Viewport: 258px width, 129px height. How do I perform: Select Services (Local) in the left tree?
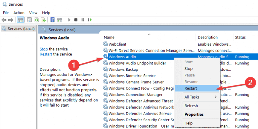pyautogui.click(x=18, y=29)
